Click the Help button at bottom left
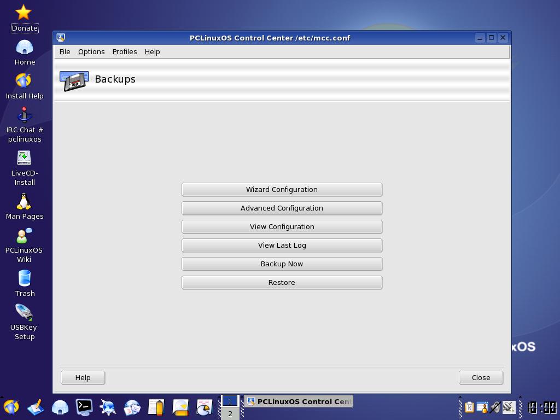The height and width of the screenshot is (420, 560). (83, 377)
